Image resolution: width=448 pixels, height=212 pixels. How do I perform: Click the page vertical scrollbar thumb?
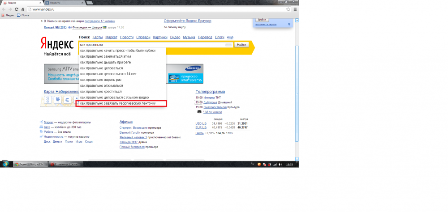pos(297,93)
